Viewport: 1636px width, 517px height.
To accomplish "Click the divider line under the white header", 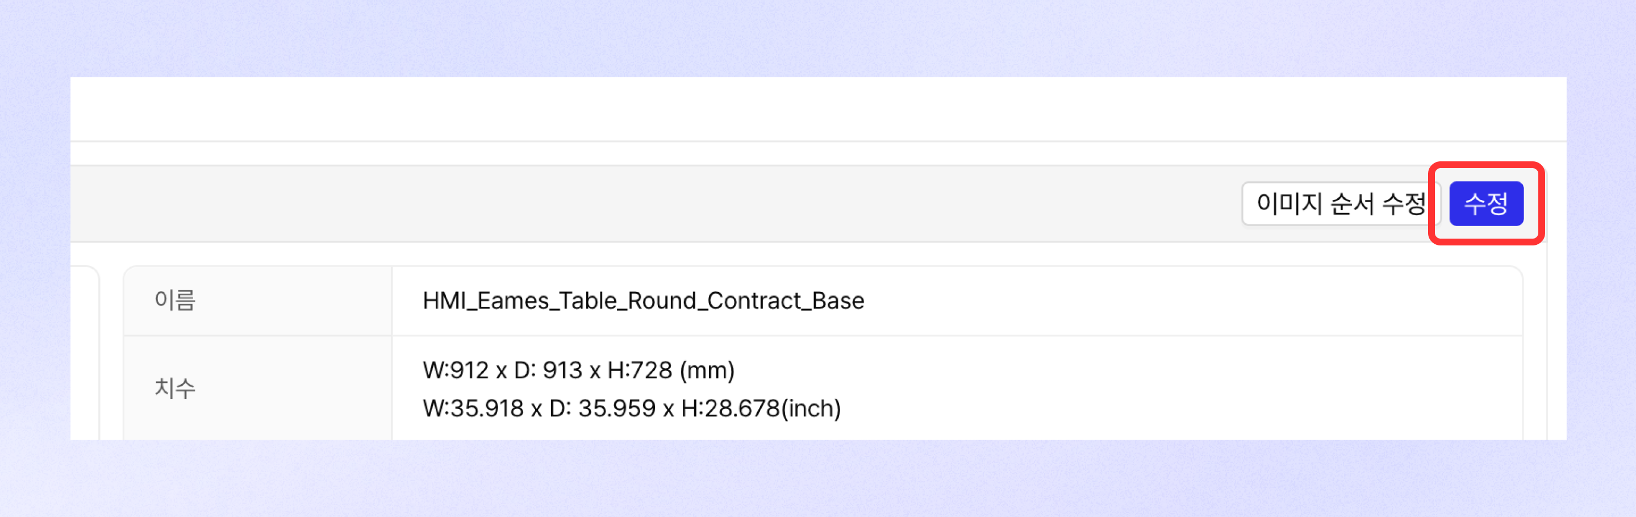I will click(818, 141).
